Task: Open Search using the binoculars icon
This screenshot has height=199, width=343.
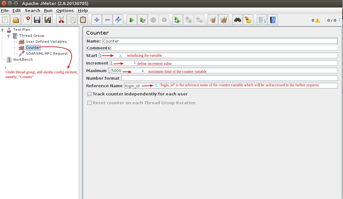Action: coord(238,20)
